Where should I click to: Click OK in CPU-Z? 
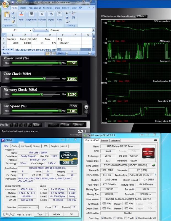71,214
